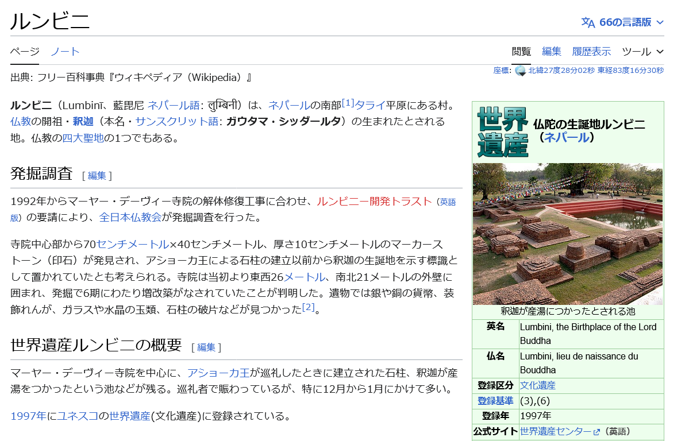Open the 登録基準 infobox link
Image resolution: width=685 pixels, height=441 pixels.
tap(495, 400)
